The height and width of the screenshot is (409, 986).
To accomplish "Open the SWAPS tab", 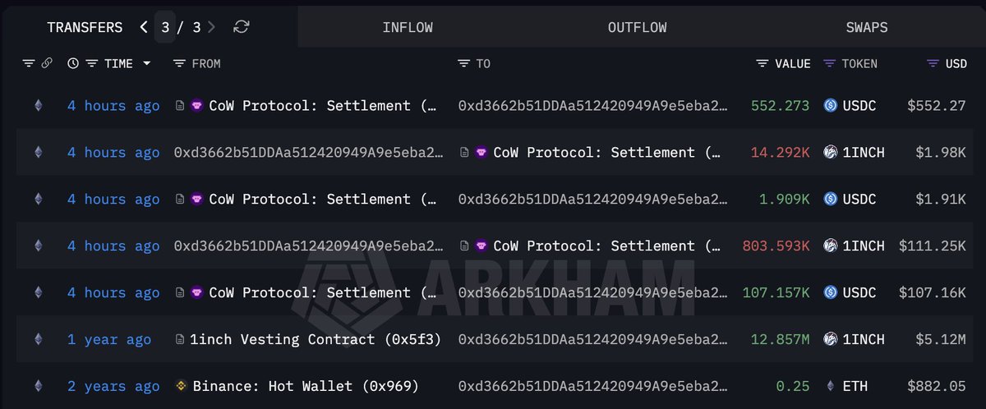I will pos(867,27).
